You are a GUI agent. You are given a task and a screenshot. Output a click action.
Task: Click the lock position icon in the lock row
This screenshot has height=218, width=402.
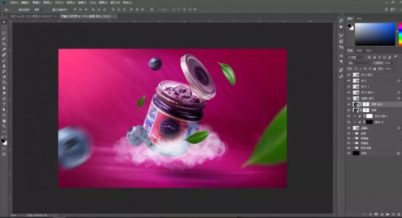[x=366, y=69]
